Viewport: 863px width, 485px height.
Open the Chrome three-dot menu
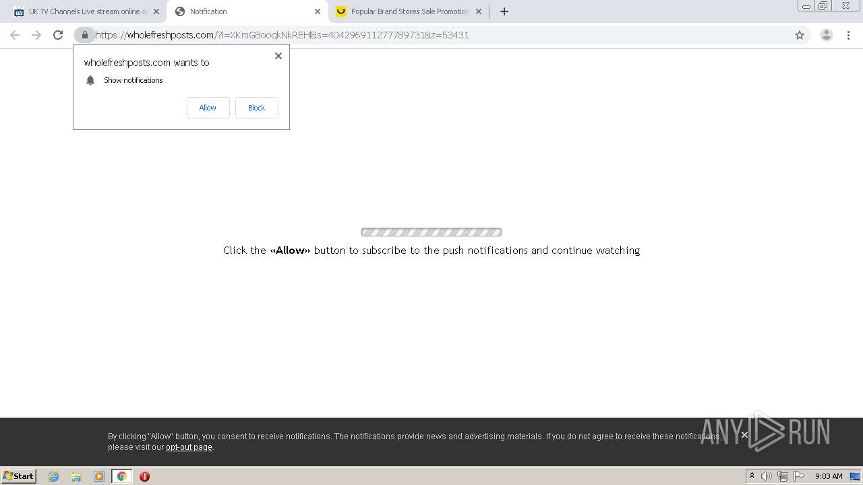pyautogui.click(x=848, y=35)
